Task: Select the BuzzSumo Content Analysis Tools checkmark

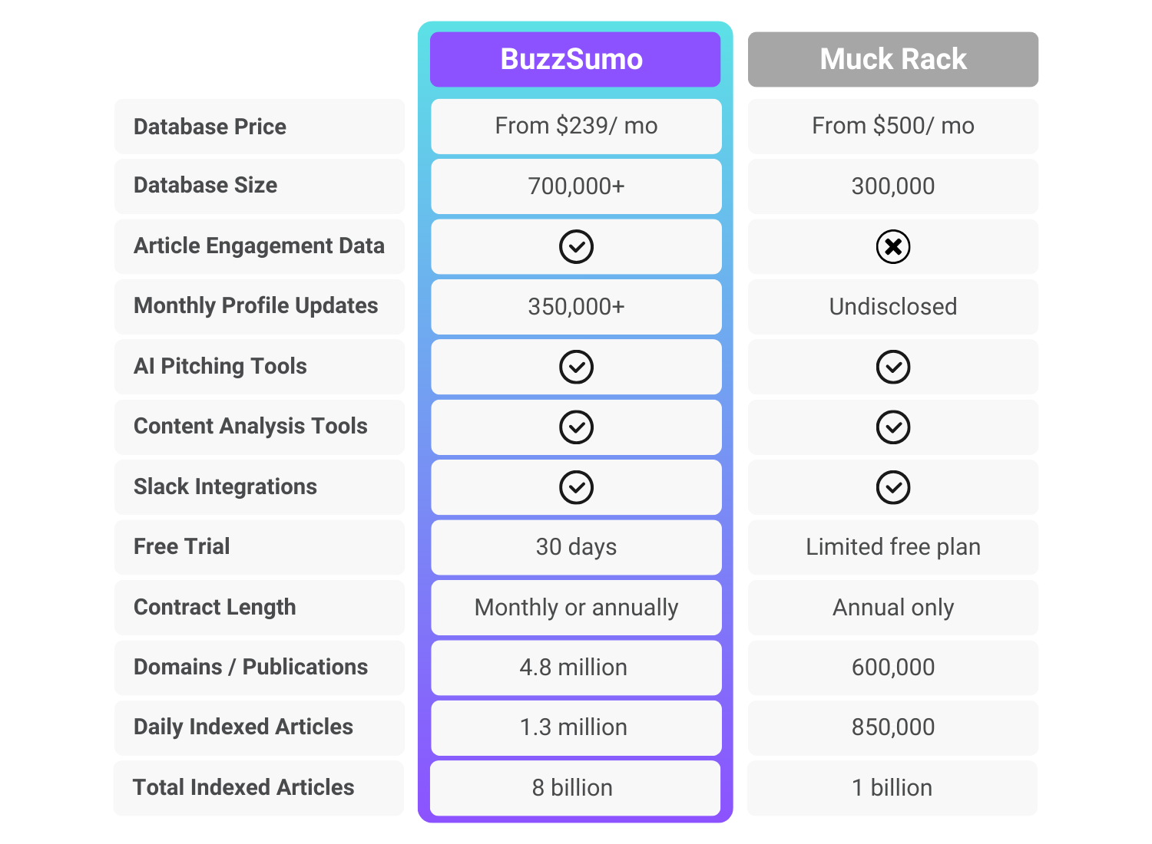Action: tap(576, 427)
